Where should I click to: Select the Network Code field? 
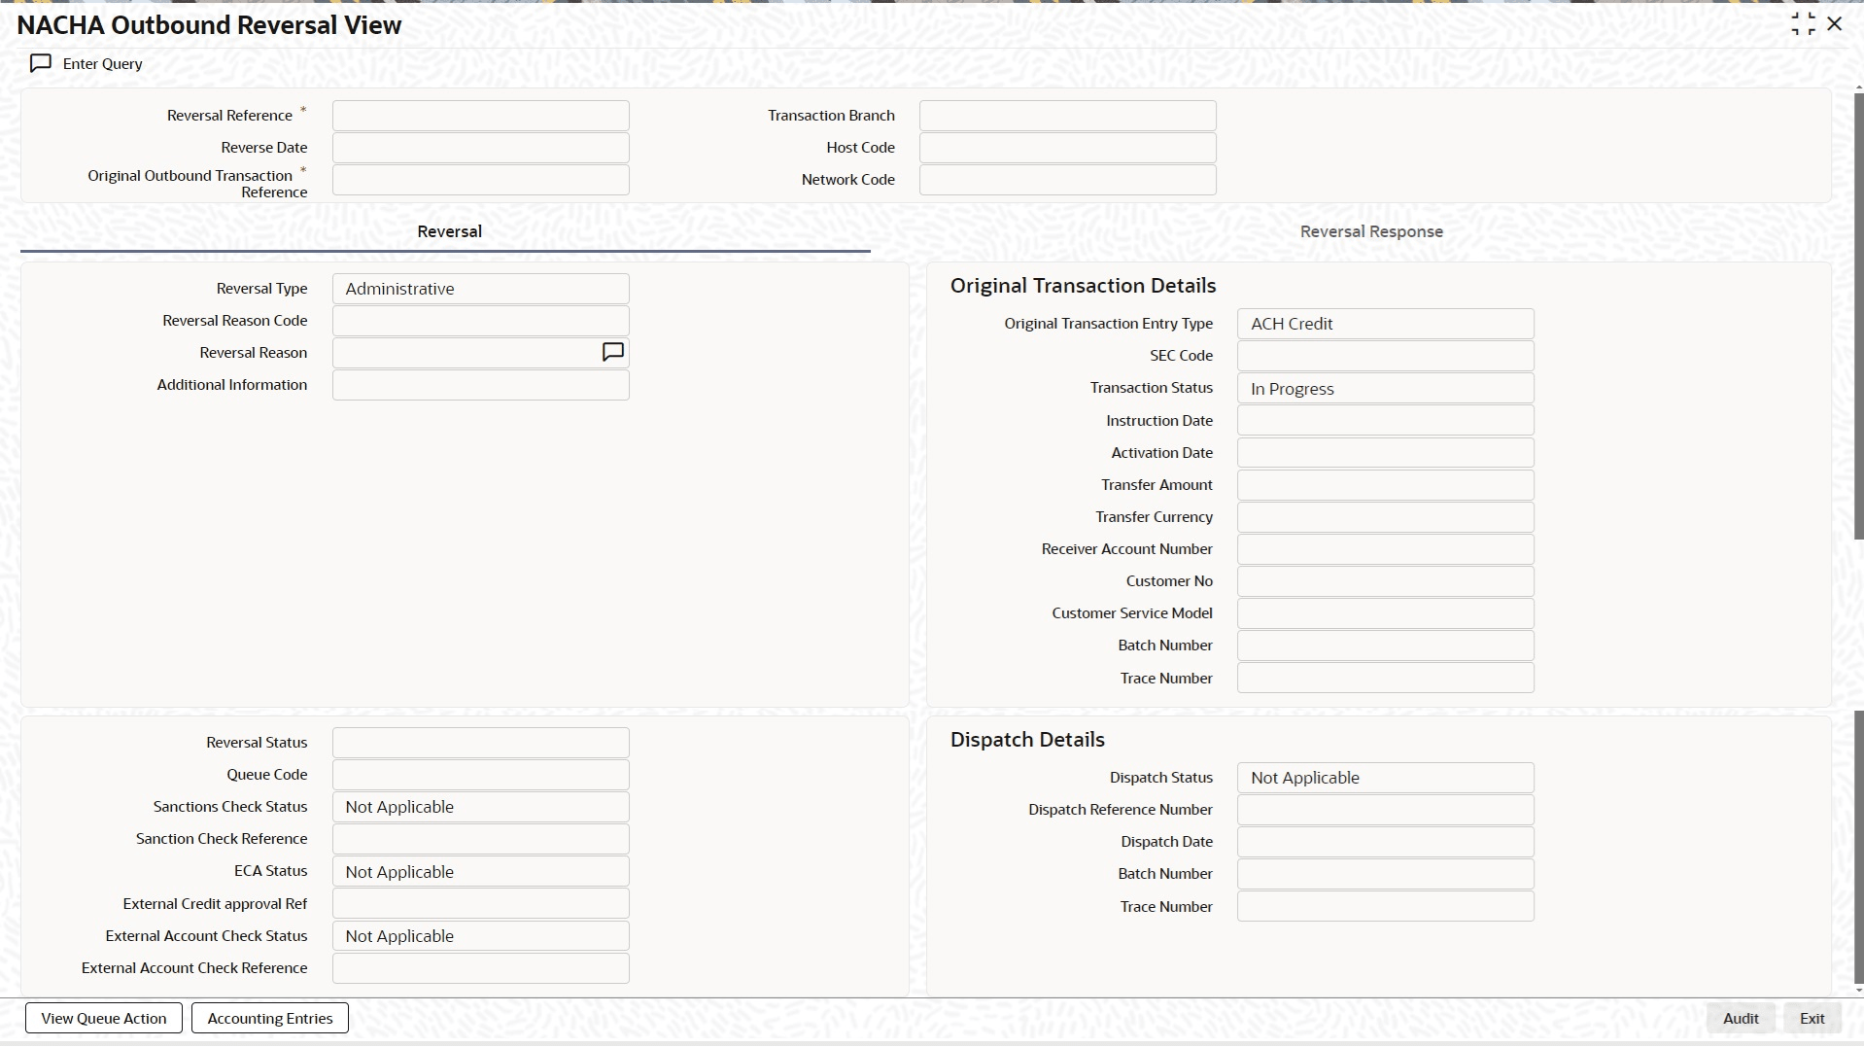[x=1068, y=180]
